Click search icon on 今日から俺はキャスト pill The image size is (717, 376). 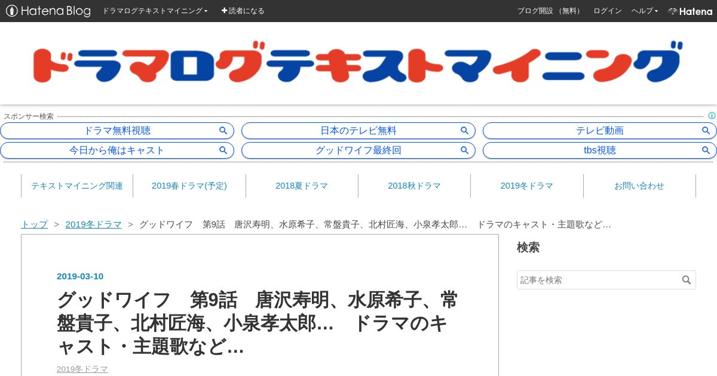[x=223, y=150]
